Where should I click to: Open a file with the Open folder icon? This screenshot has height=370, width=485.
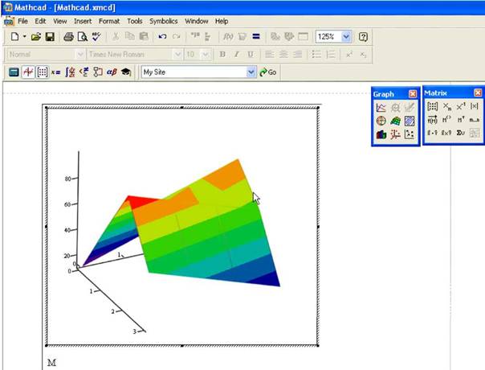pyautogui.click(x=36, y=37)
